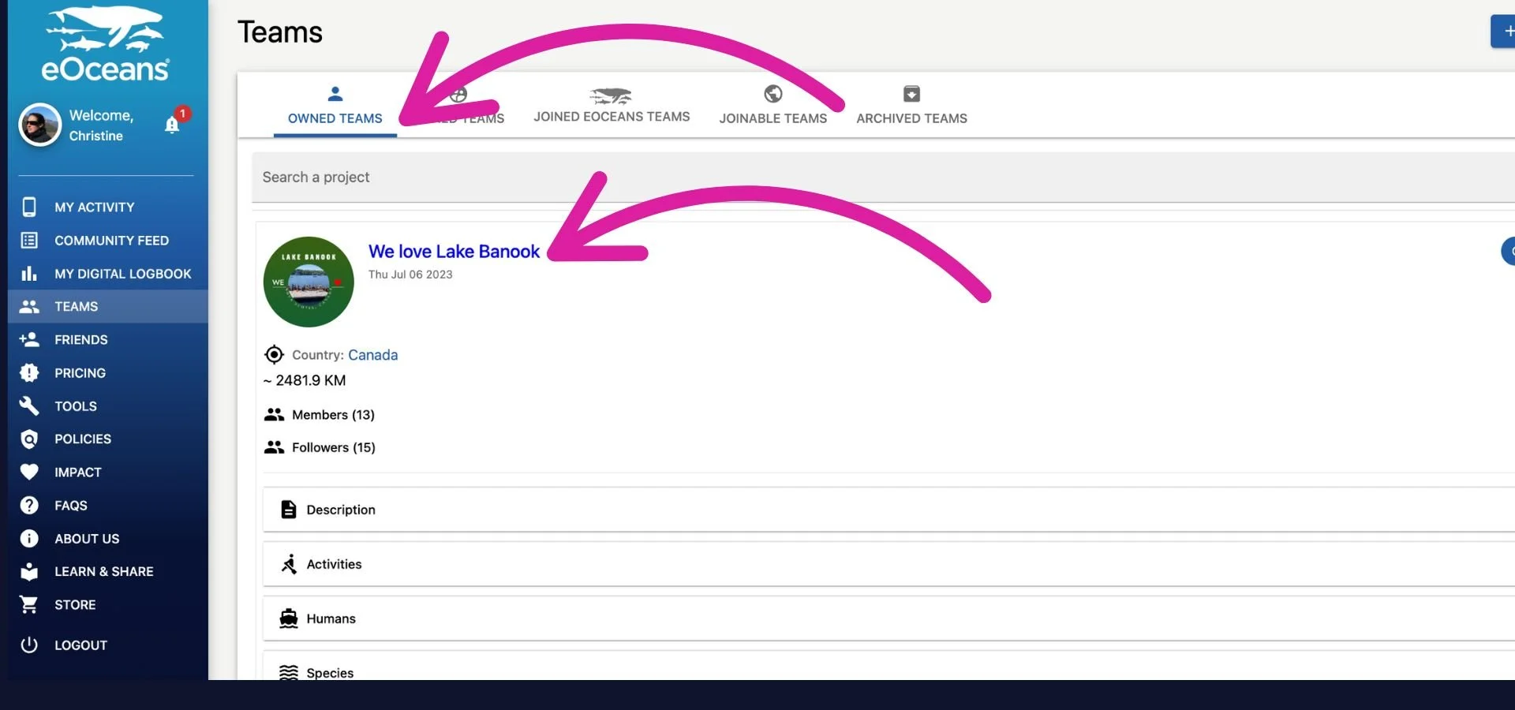Log out using Logout label

point(80,645)
